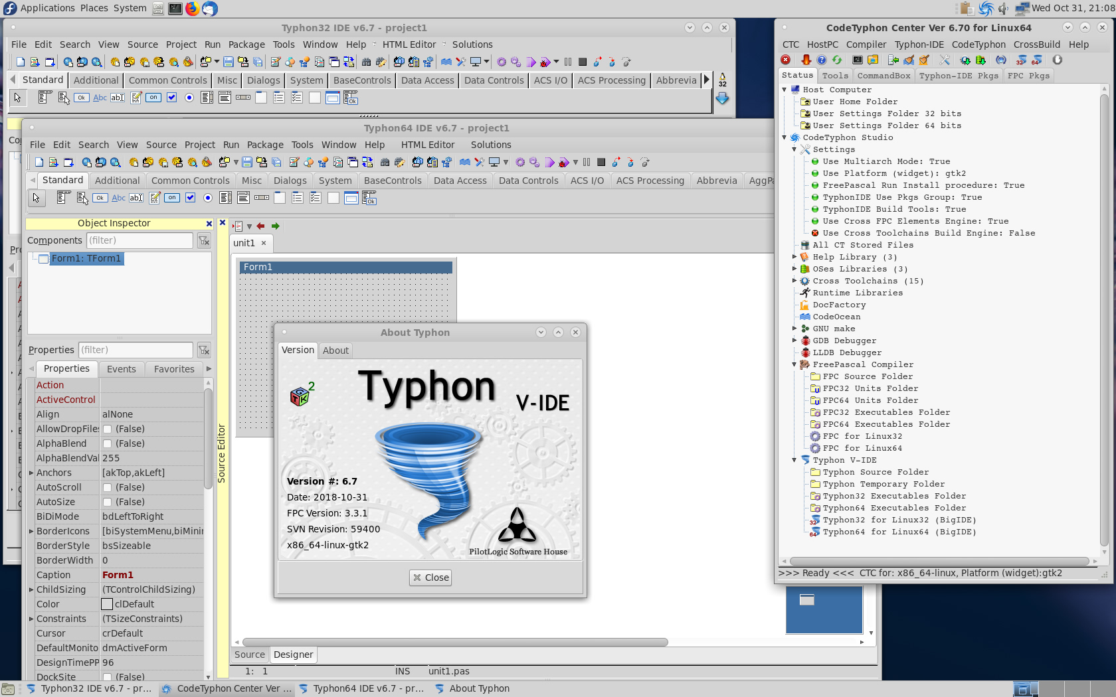Open the Project menu in Typhon64 IDE
The width and height of the screenshot is (1116, 697).
pyautogui.click(x=200, y=145)
